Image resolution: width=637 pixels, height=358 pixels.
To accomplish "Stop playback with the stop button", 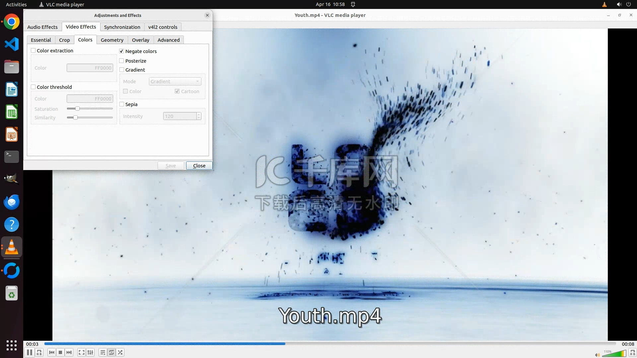I will click(x=60, y=352).
